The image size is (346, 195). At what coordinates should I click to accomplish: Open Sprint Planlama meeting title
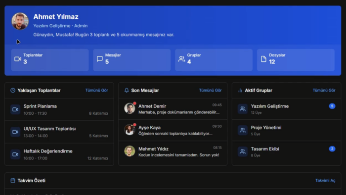pyautogui.click(x=40, y=106)
